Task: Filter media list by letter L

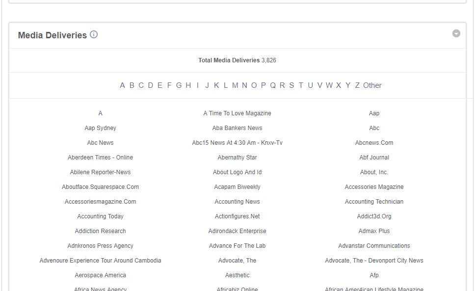Action: (226, 85)
